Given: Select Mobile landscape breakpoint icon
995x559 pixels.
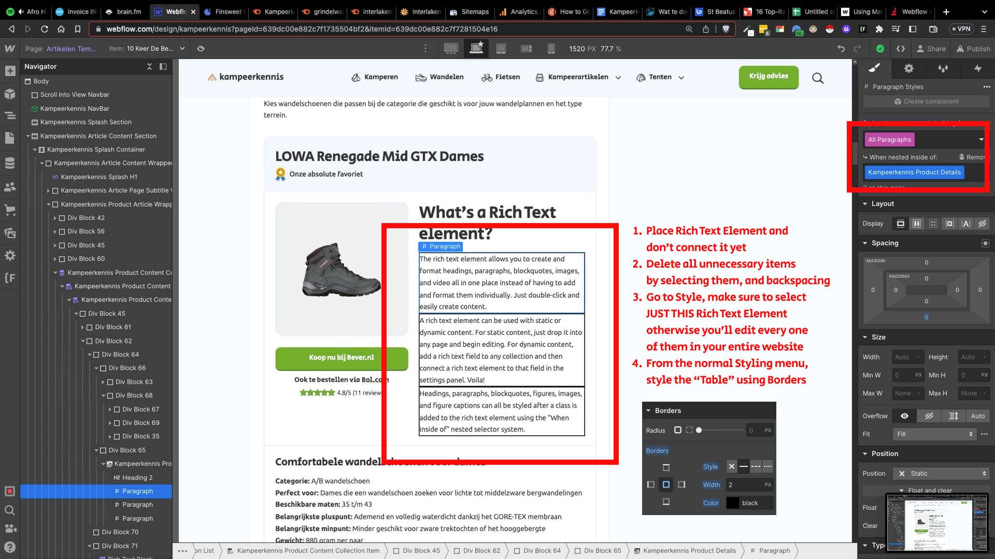Looking at the screenshot, I should (526, 49).
